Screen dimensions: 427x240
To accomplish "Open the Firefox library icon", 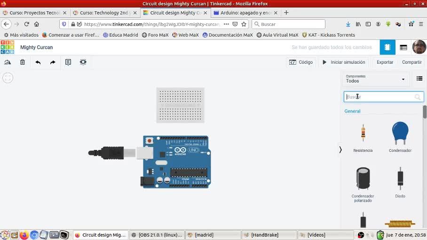I will (x=358, y=24).
